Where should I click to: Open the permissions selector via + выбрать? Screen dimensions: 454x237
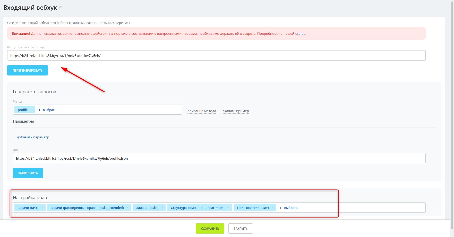[288, 208]
